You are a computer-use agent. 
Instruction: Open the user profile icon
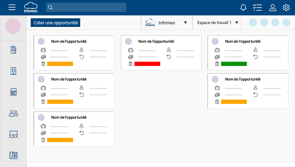tap(273, 7)
